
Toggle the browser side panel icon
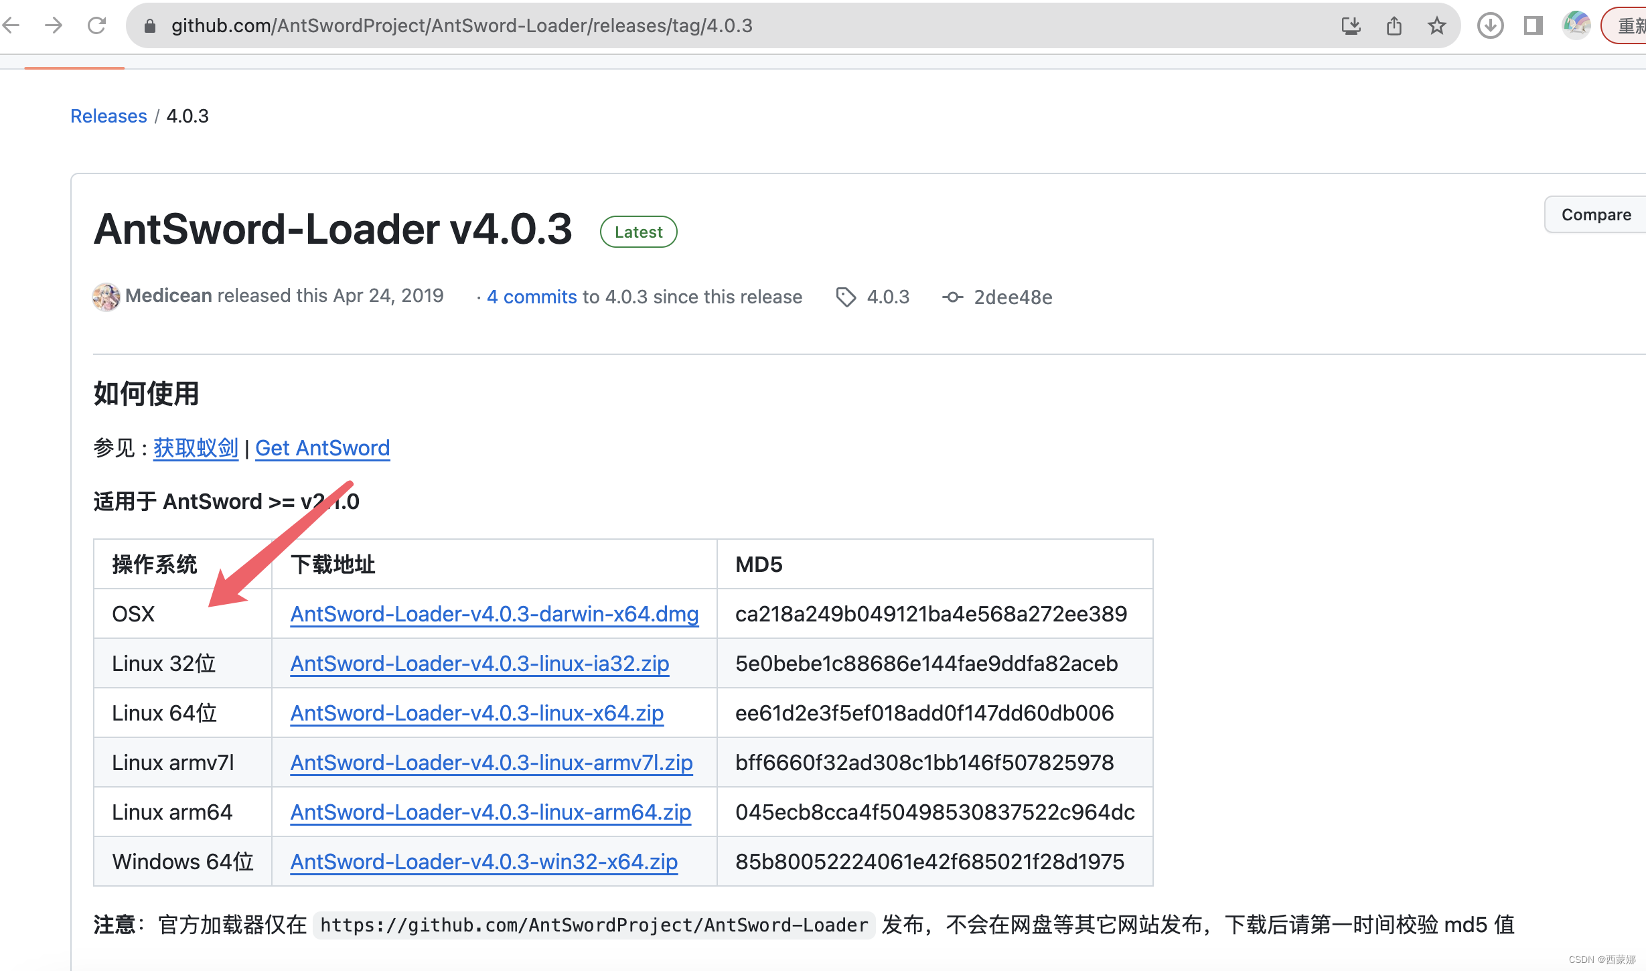(x=1533, y=26)
